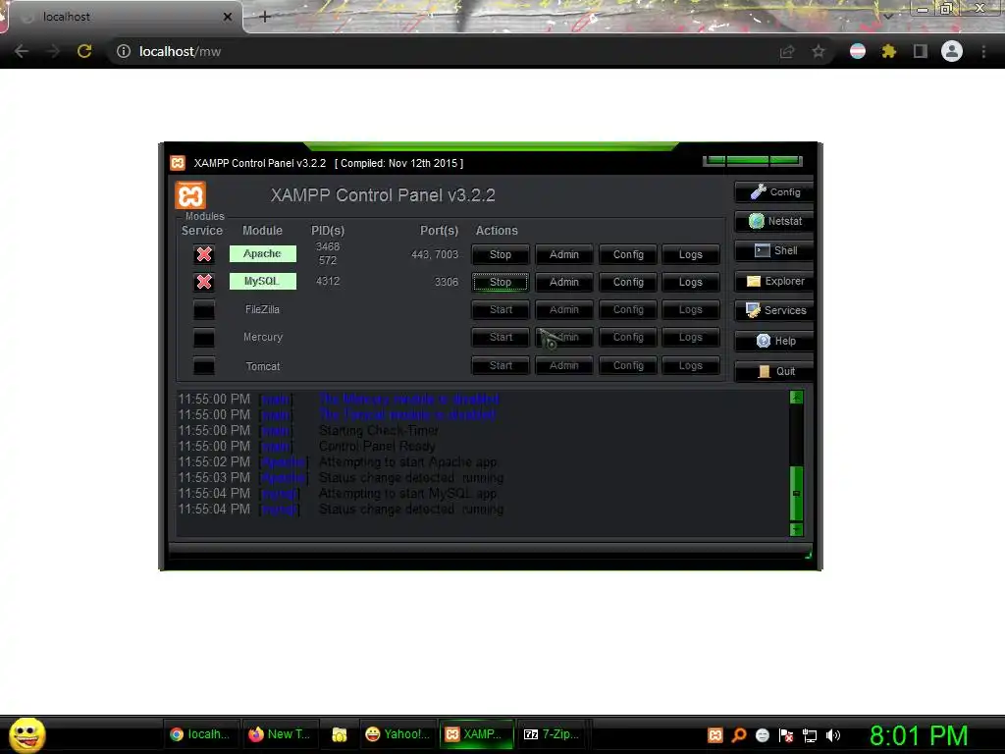Open Apache Admin page
1005x754 pixels.
(x=563, y=254)
